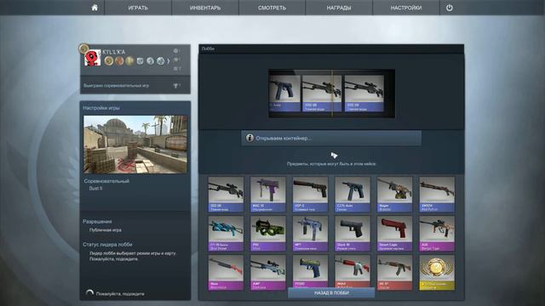Image resolution: width=545 pixels, height=306 pixels.
Task: Open the ИНВЕНТАРЬ menu
Action: coord(205,8)
